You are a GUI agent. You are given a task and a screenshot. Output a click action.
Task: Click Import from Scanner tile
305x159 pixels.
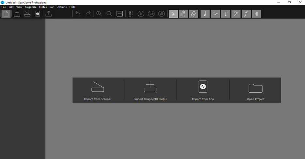point(98,90)
